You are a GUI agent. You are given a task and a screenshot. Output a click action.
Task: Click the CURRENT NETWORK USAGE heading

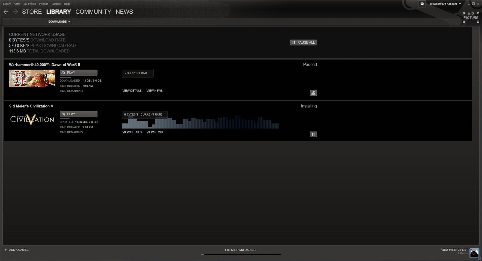37,35
